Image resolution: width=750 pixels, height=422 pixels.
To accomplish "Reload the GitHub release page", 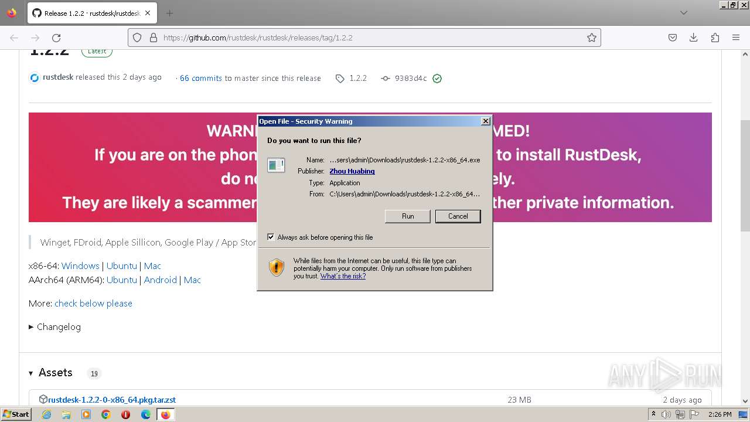I will [56, 38].
